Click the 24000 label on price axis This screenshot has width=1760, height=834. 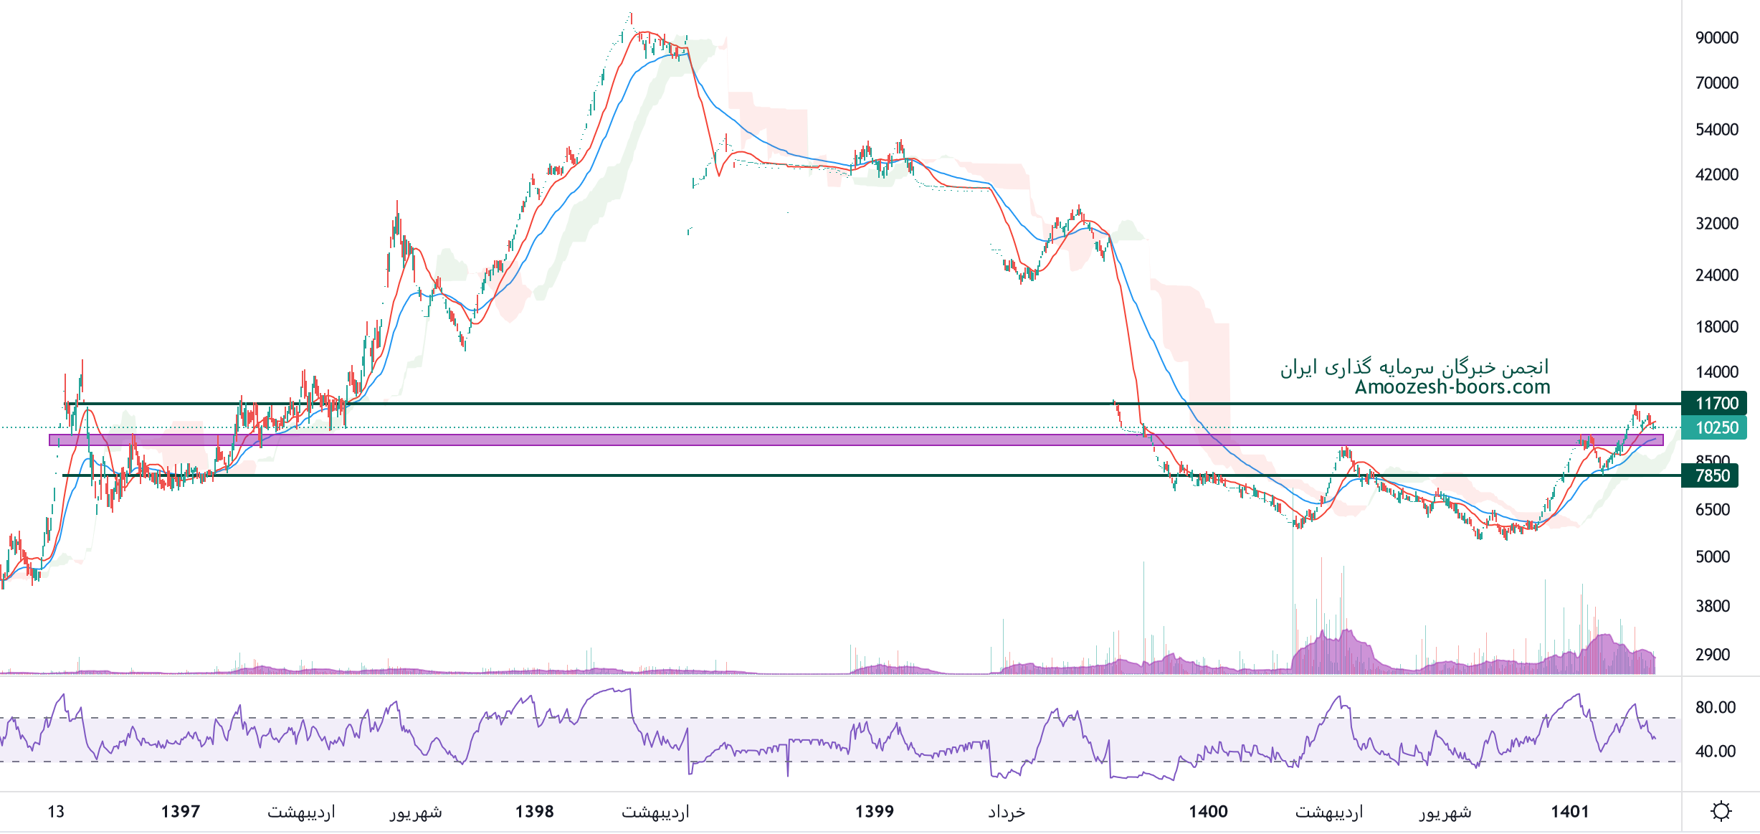coord(1716,275)
